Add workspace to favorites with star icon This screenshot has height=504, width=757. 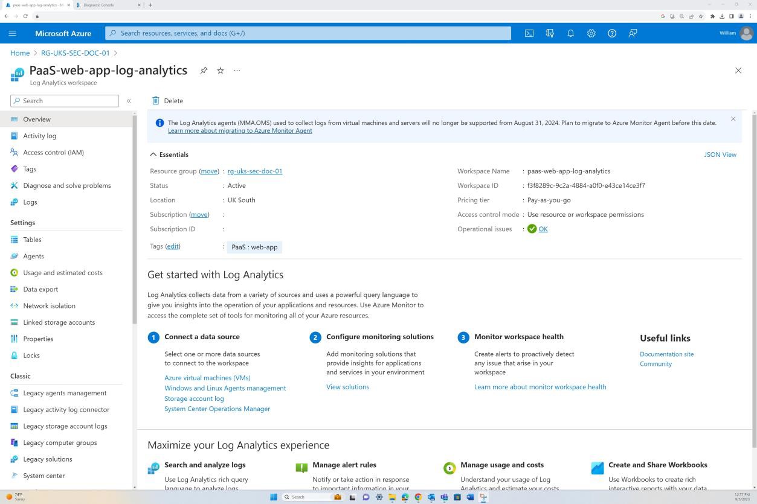220,70
